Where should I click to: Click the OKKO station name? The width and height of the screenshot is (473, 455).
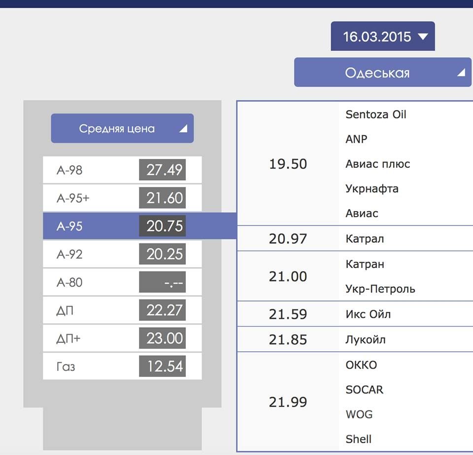(x=361, y=365)
